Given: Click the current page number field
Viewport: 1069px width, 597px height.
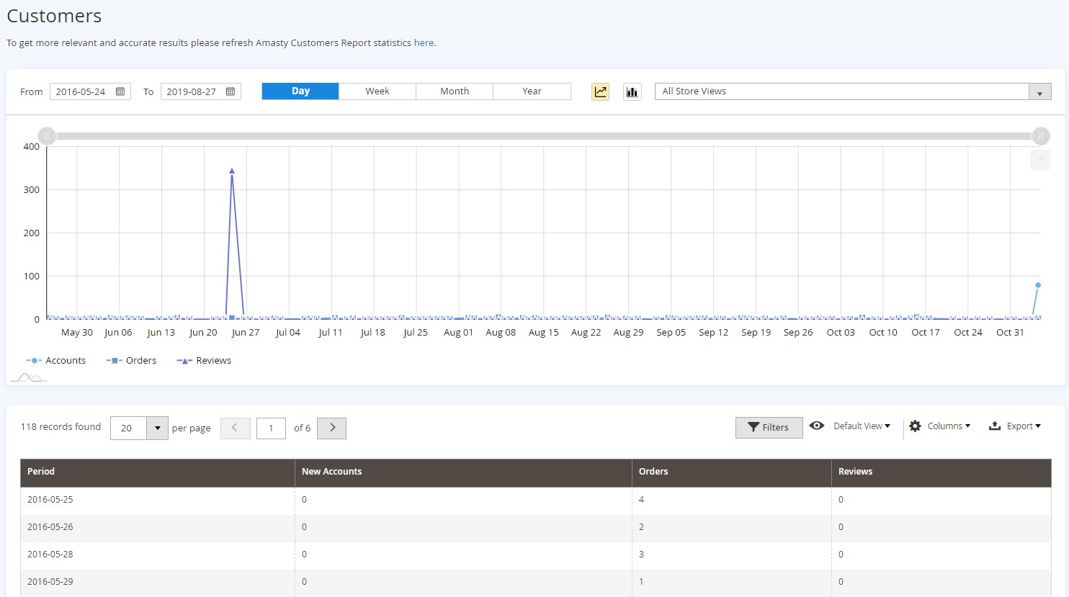Looking at the screenshot, I should pyautogui.click(x=271, y=428).
